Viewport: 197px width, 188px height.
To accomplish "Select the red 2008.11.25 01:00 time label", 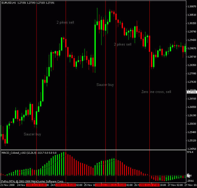I will [x=66, y=185].
